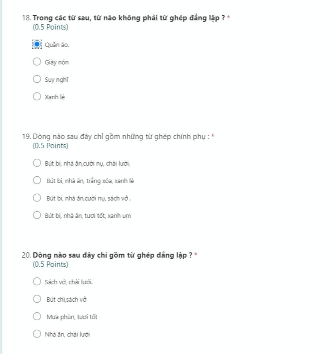Click the 'Mưa phùn, tươi tốt' label text
The width and height of the screenshot is (330, 354).
(72, 317)
